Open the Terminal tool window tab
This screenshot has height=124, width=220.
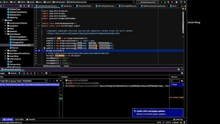pos(31,120)
